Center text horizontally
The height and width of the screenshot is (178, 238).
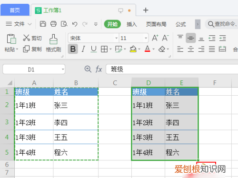(191, 49)
